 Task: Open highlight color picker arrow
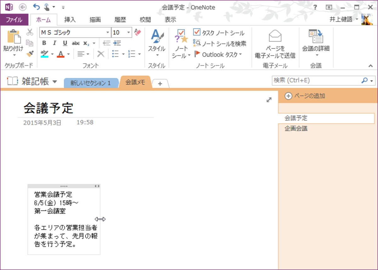(x=52, y=54)
